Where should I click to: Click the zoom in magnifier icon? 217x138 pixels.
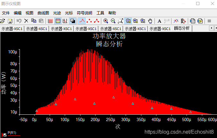click(x=106, y=21)
